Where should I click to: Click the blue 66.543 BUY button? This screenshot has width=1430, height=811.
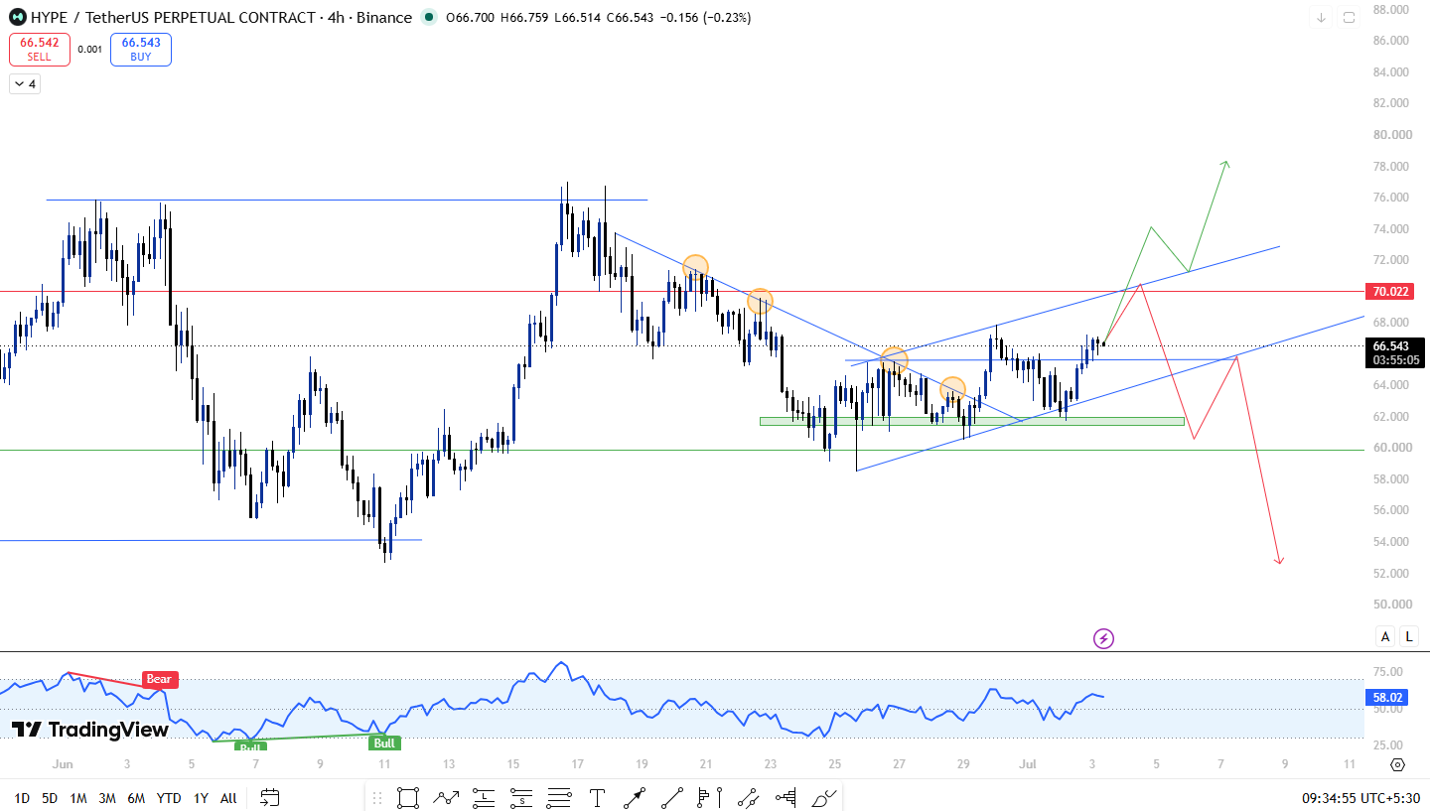coord(141,50)
